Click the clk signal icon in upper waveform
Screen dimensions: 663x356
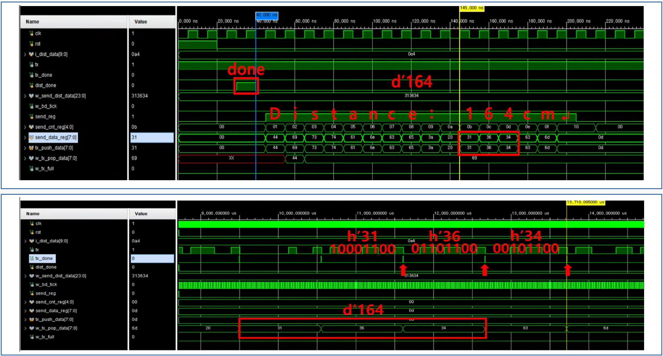coord(31,33)
